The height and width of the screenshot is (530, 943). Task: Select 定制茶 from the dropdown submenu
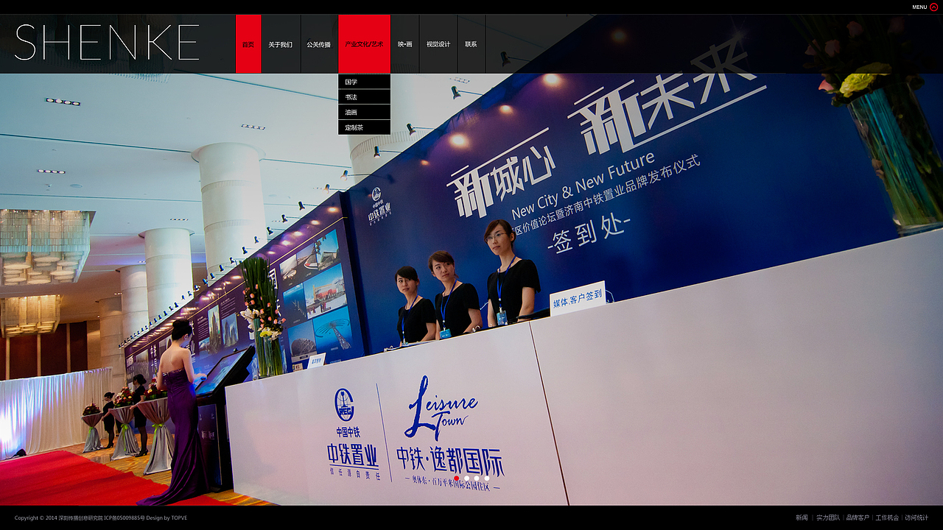click(365, 127)
